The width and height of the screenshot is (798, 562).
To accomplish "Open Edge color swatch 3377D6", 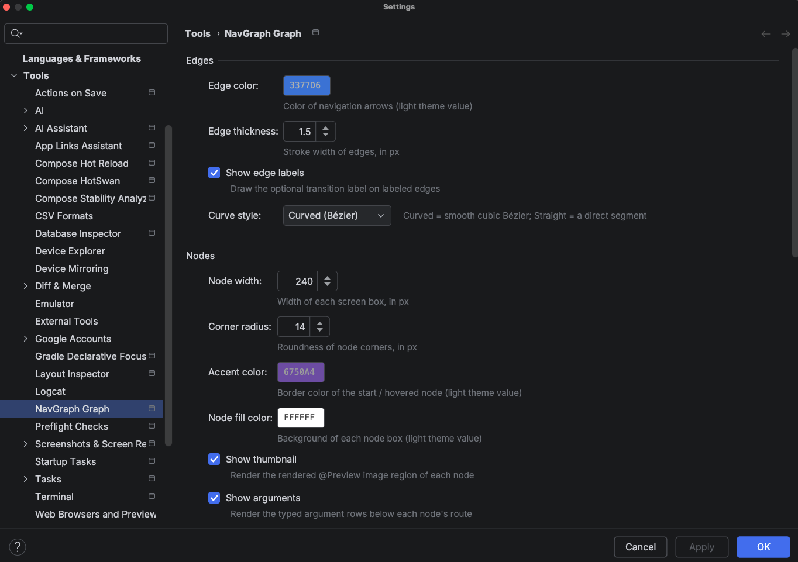I will 307,85.
